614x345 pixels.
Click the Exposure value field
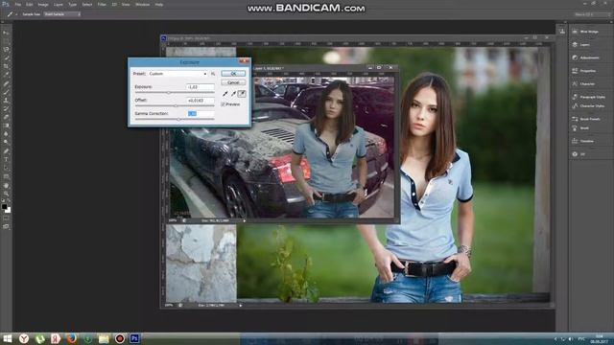click(x=201, y=87)
